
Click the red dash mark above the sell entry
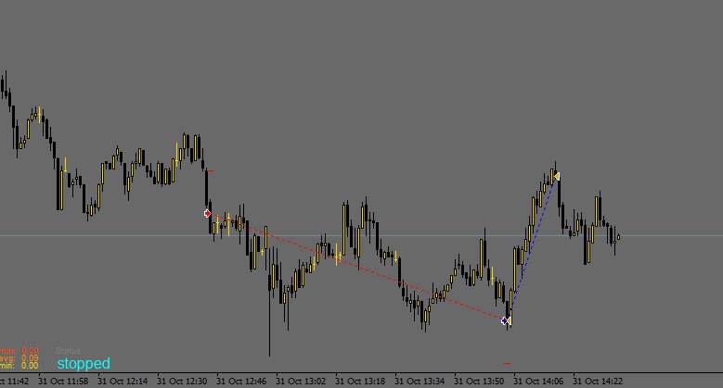tap(211, 171)
